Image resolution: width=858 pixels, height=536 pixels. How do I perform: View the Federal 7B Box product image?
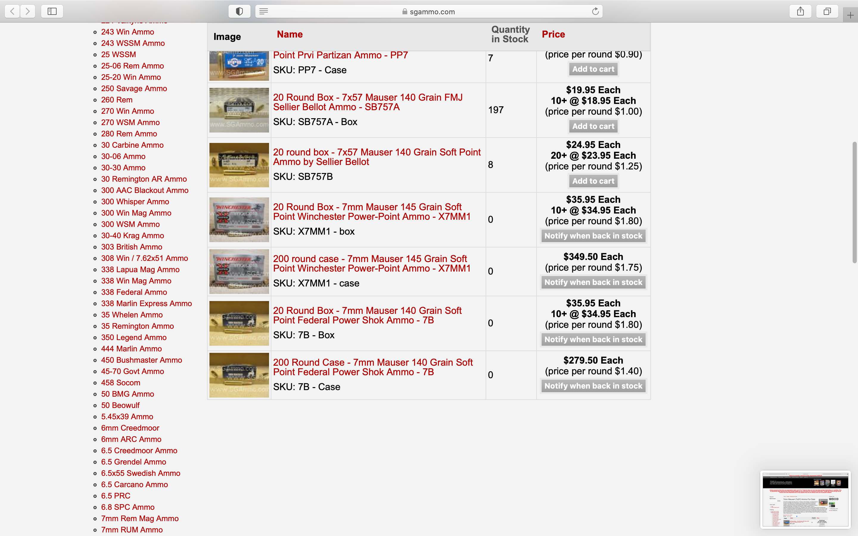coord(239,323)
